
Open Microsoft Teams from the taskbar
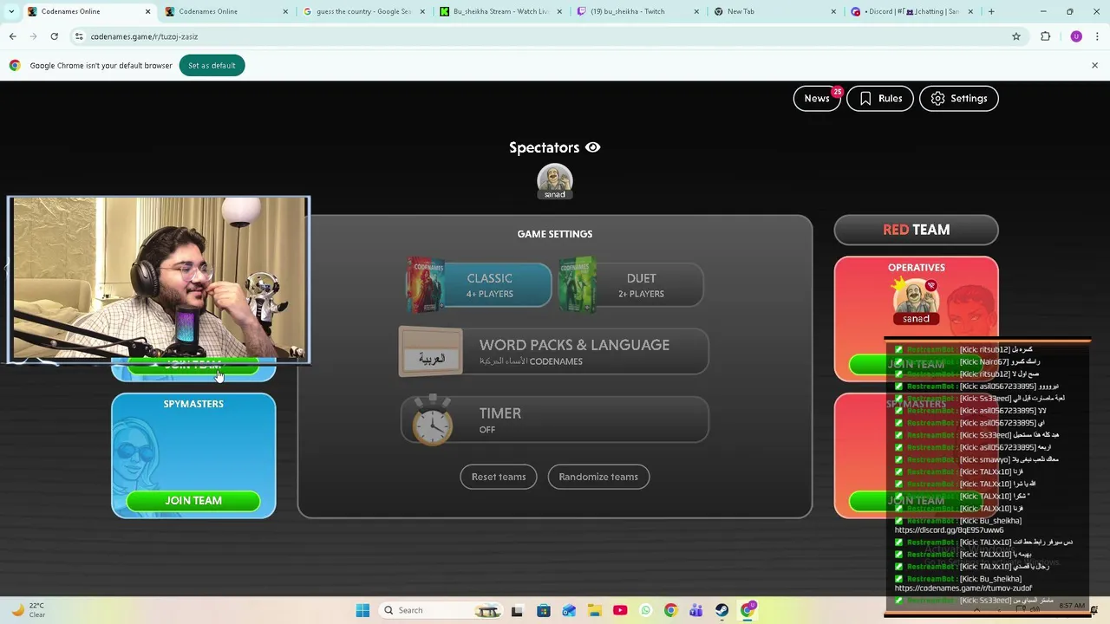pyautogui.click(x=696, y=610)
